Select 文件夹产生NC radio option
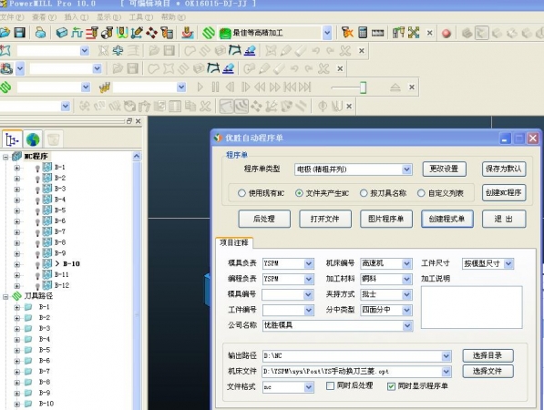 coord(299,193)
